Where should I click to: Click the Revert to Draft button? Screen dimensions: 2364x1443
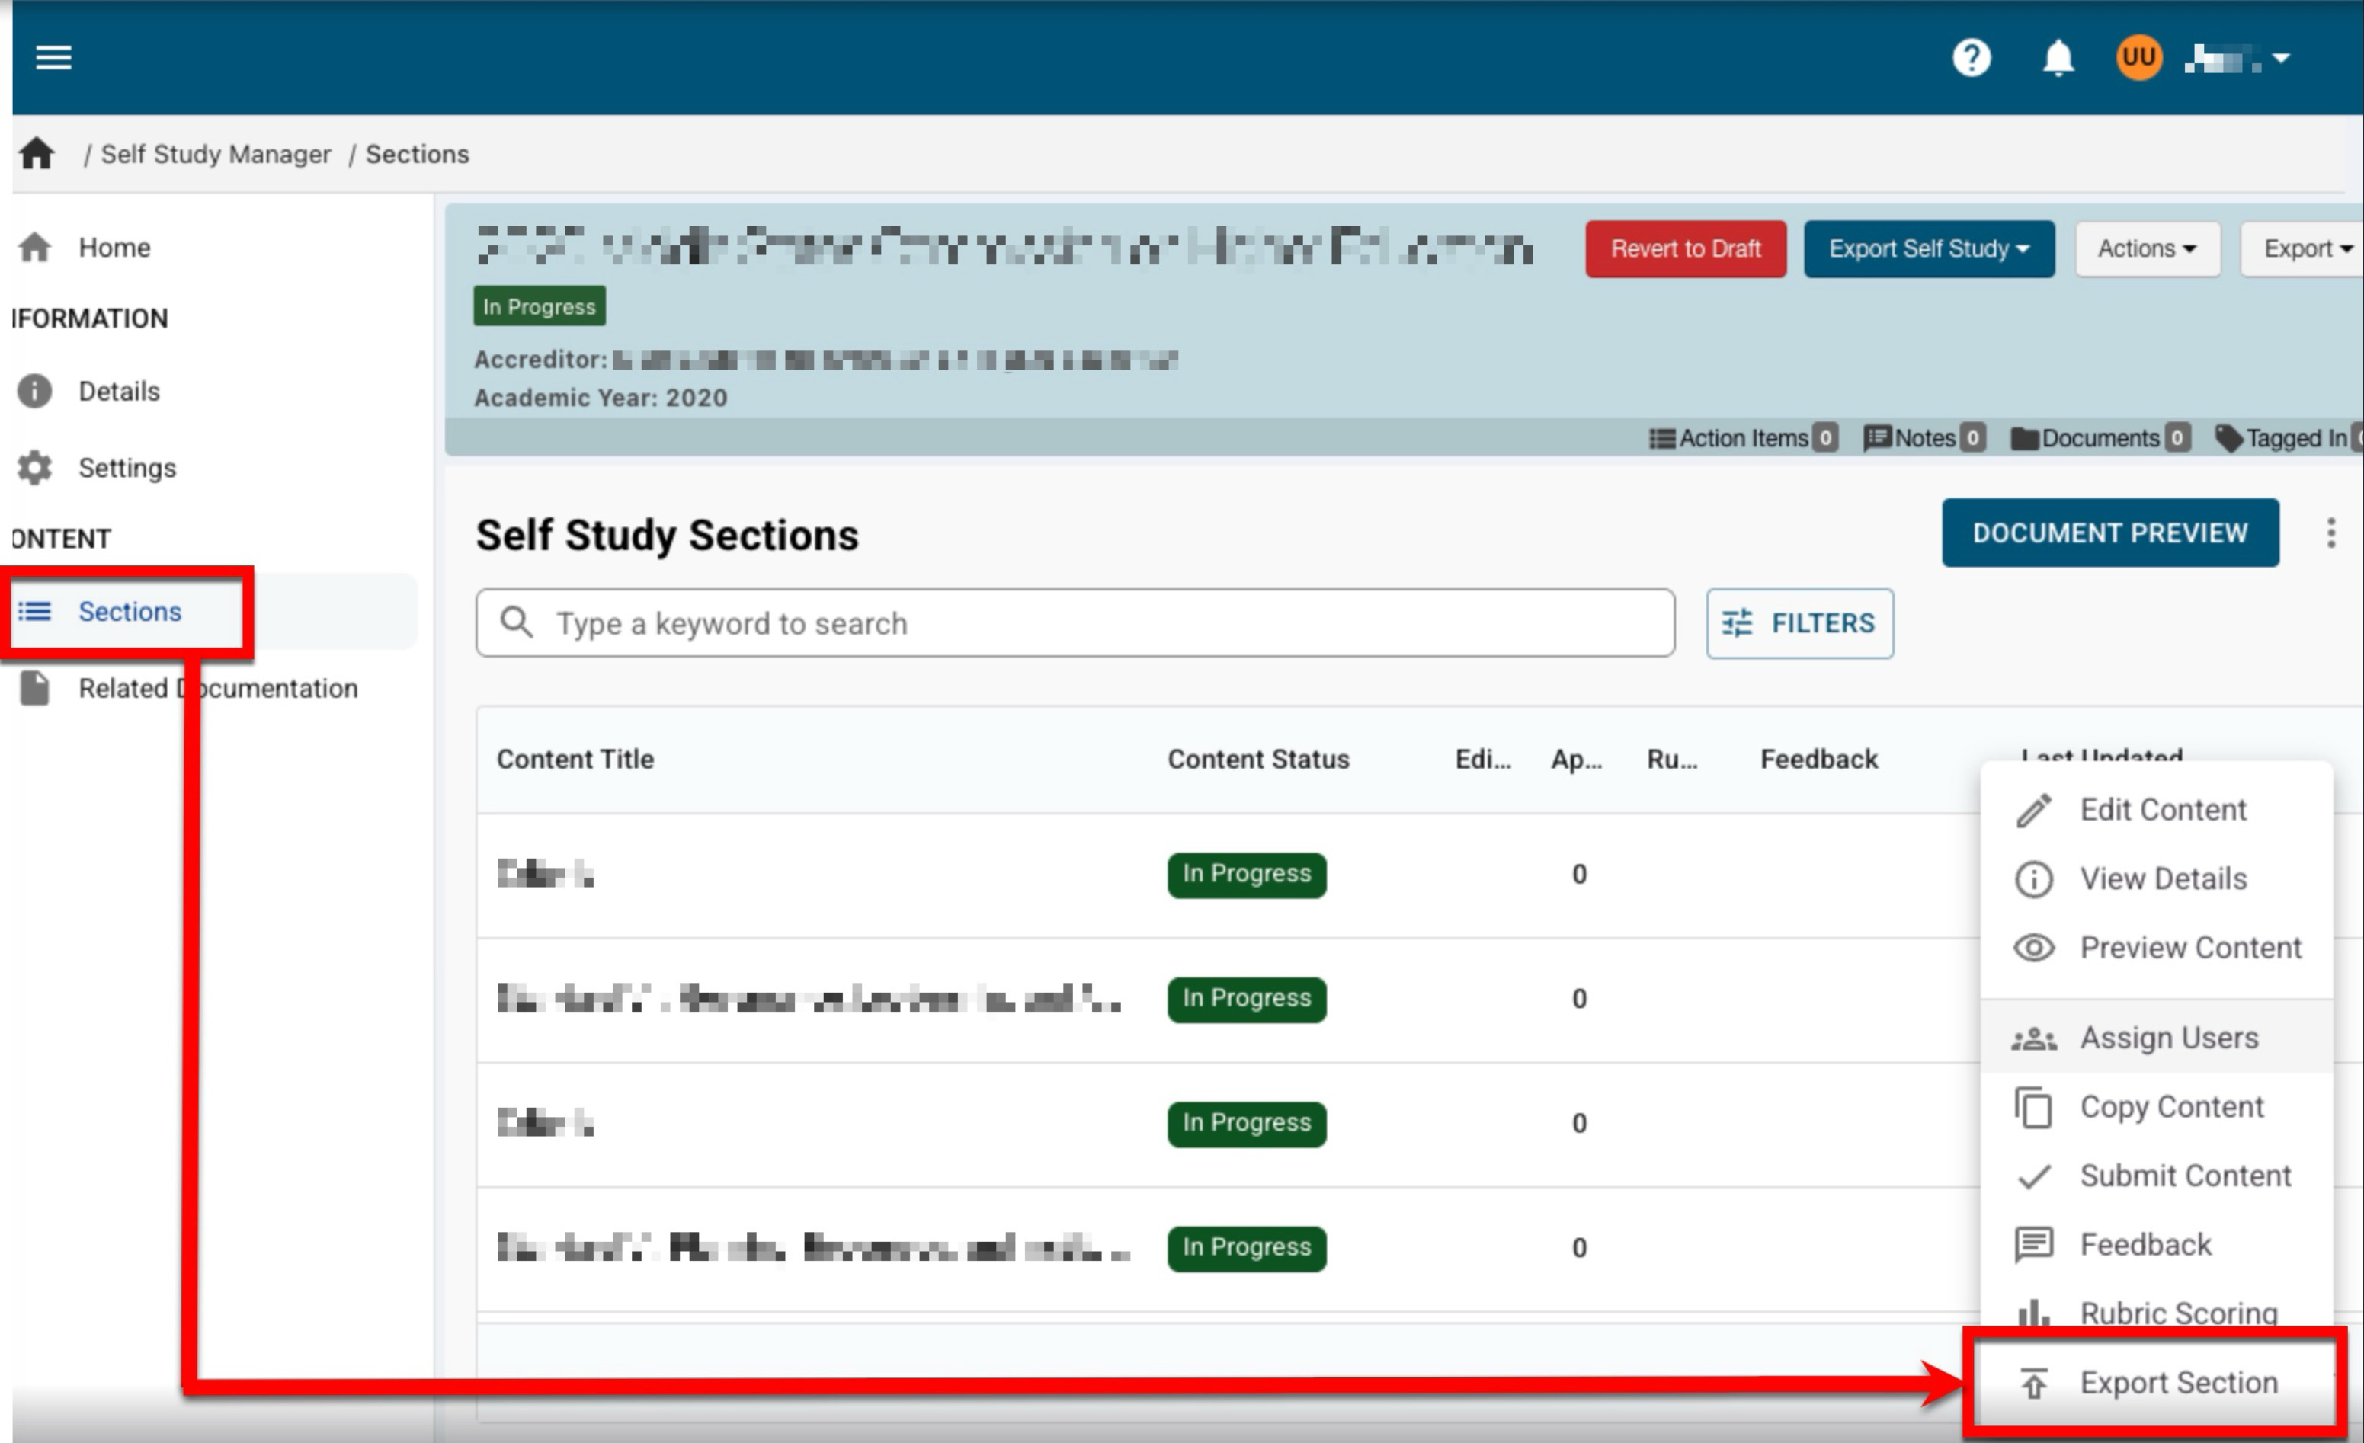(1685, 249)
